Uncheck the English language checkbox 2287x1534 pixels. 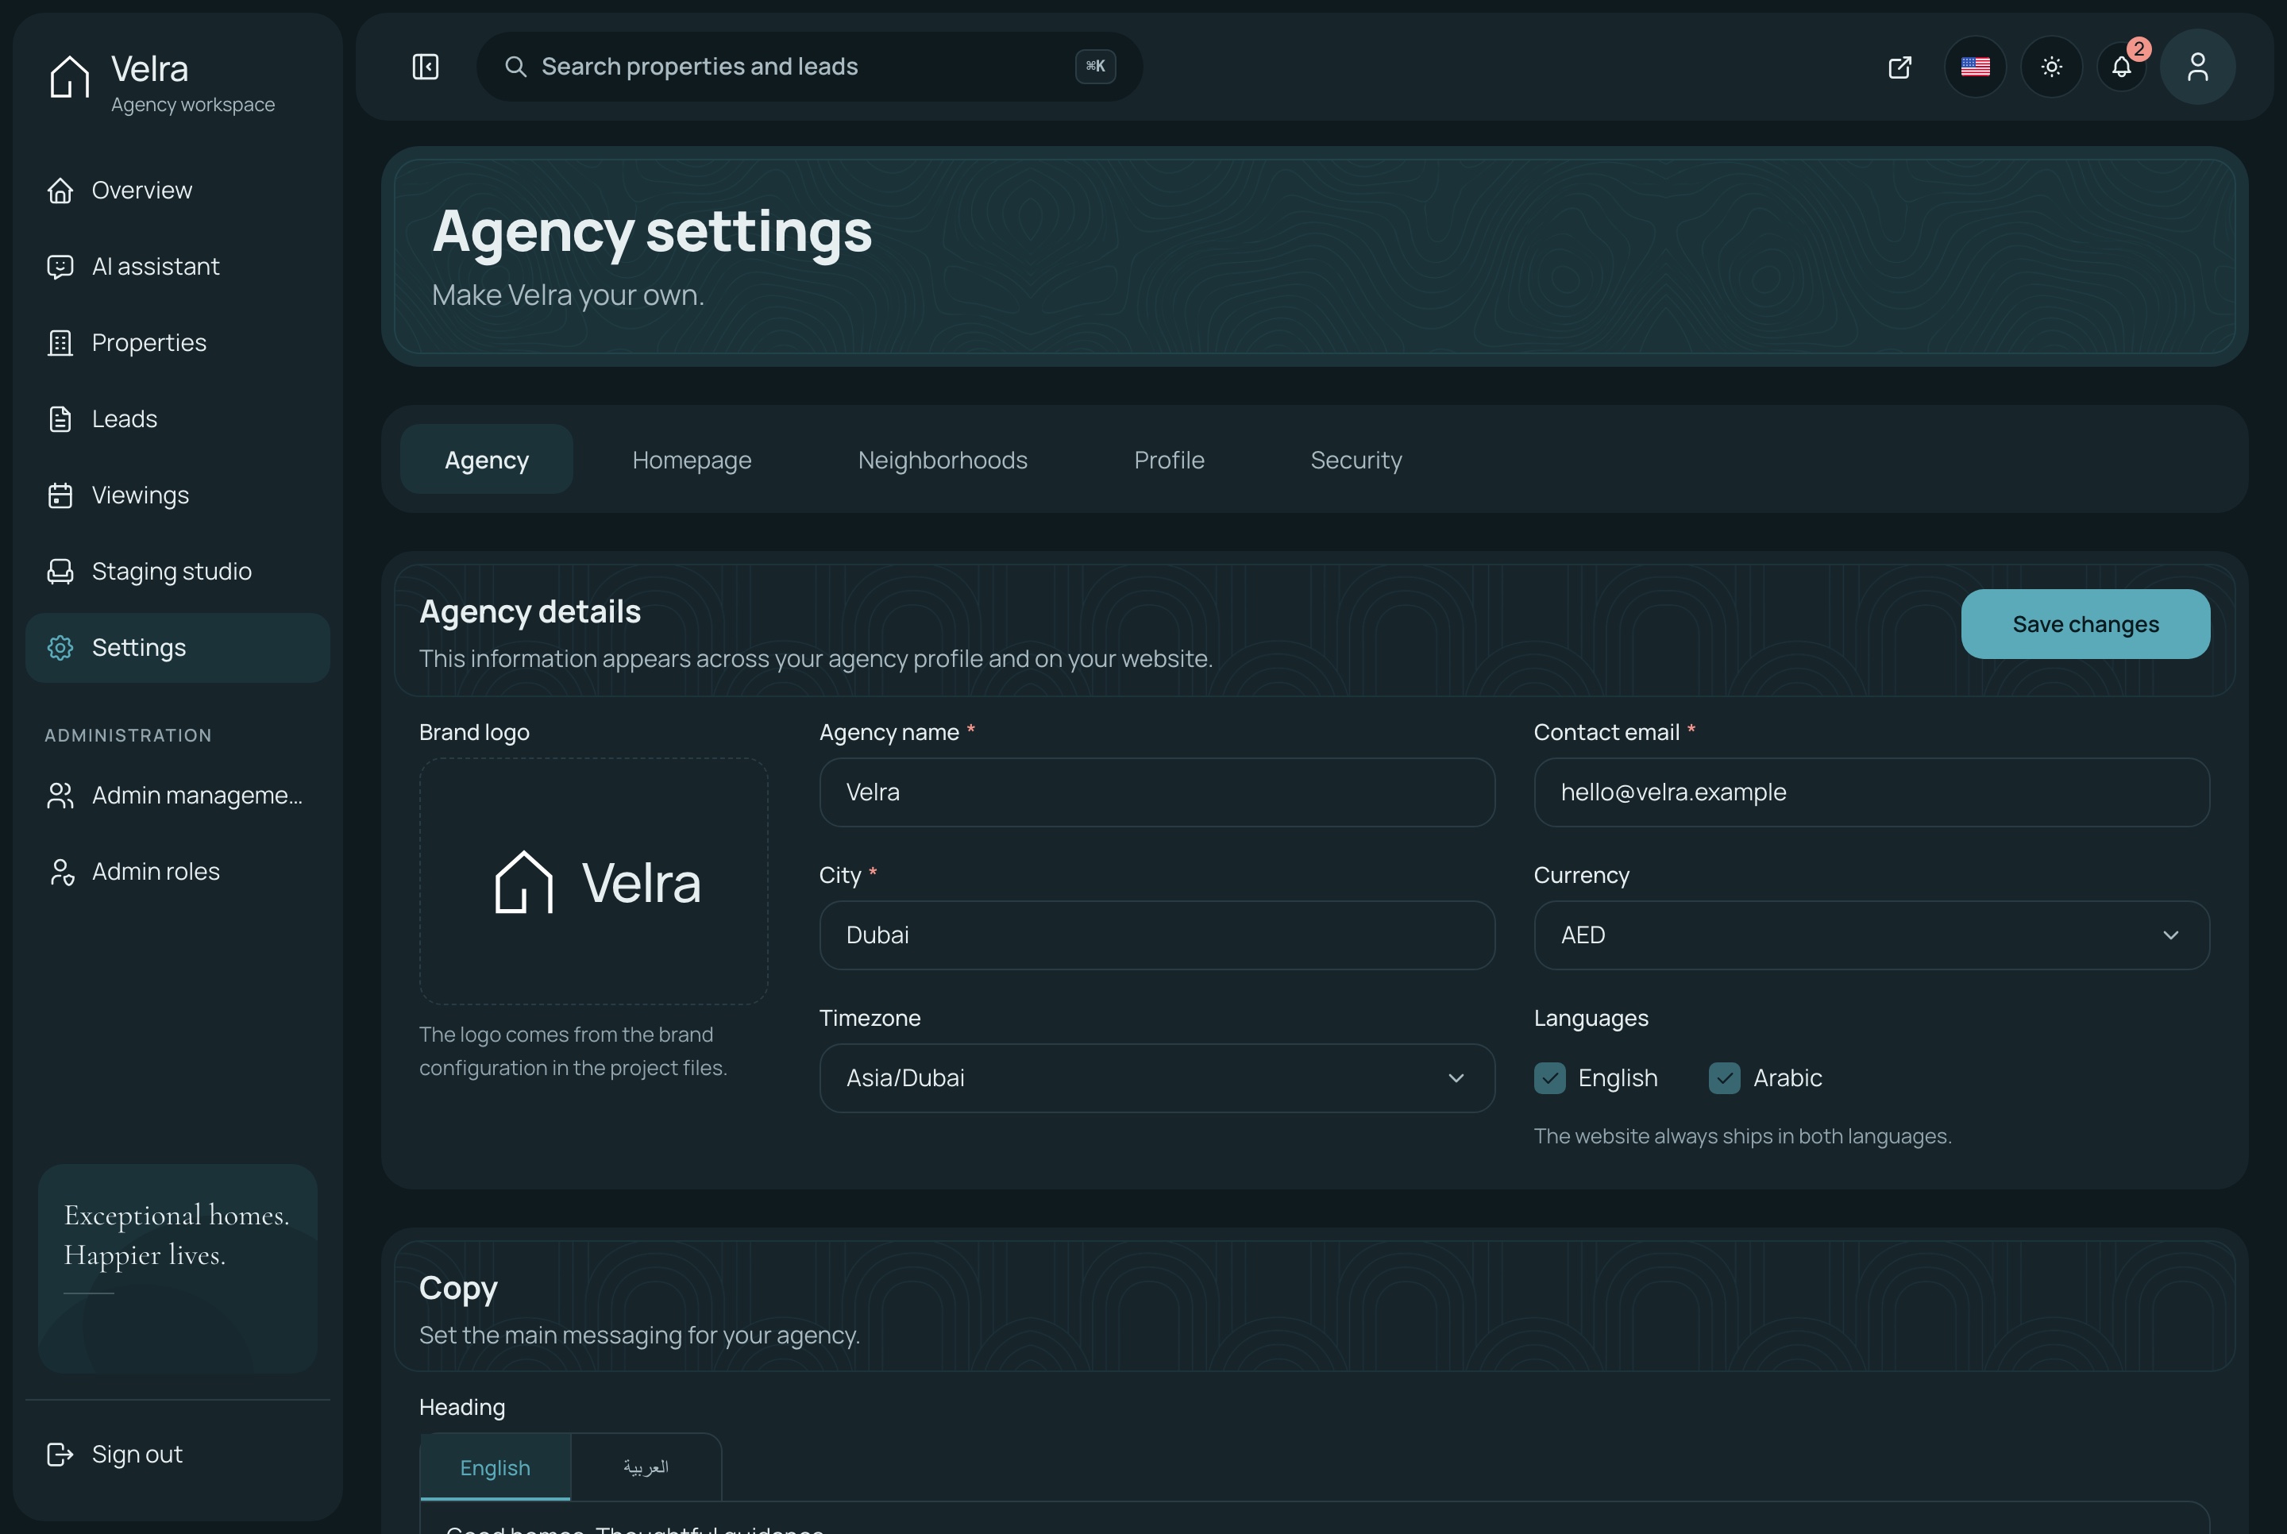pyautogui.click(x=1549, y=1078)
